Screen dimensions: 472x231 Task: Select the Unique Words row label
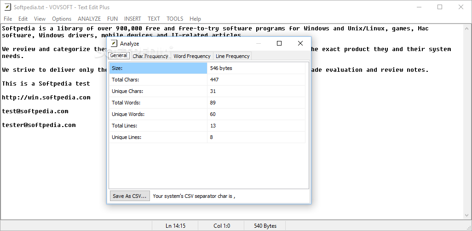pyautogui.click(x=158, y=114)
